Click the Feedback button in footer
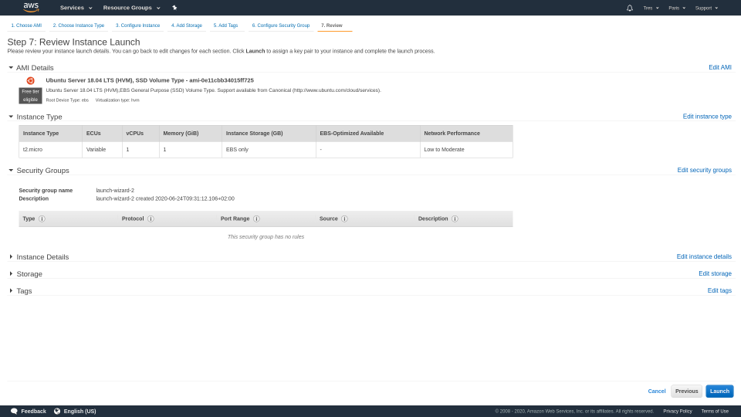 [x=33, y=412]
